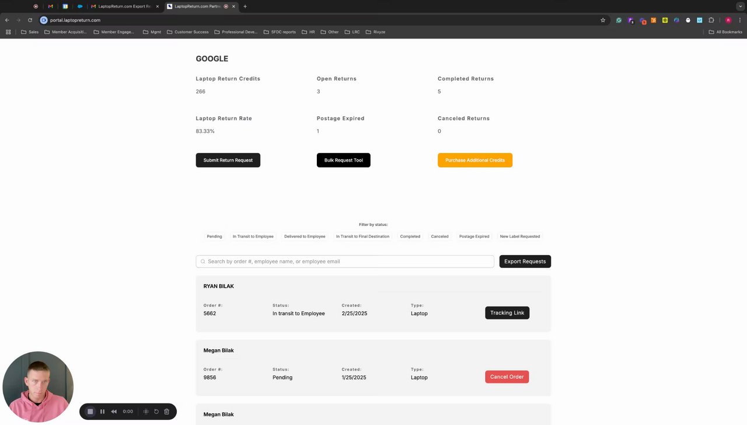Click the RYAN BILAK order name
This screenshot has width=747, height=425.
point(218,286)
